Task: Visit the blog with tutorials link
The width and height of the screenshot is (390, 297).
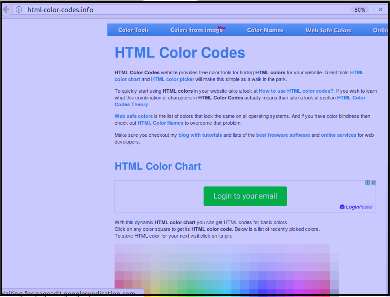Action: tap(200, 135)
